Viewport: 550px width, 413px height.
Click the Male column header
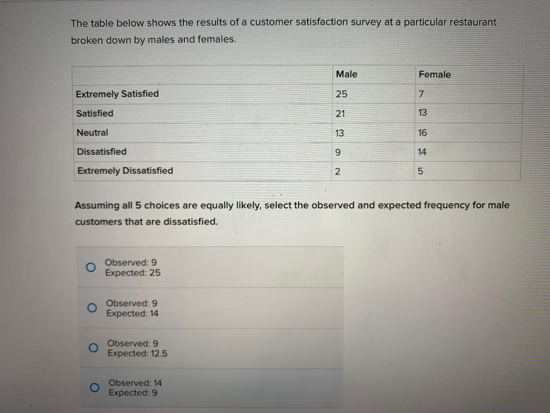click(346, 74)
